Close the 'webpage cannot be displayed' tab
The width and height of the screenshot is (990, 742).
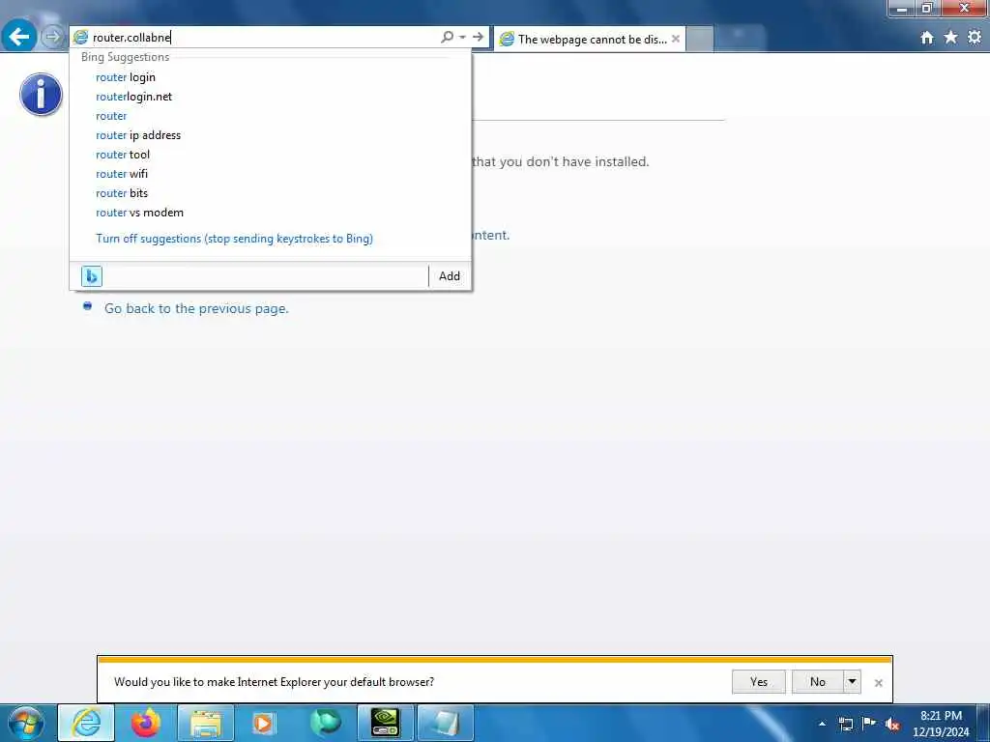(676, 39)
